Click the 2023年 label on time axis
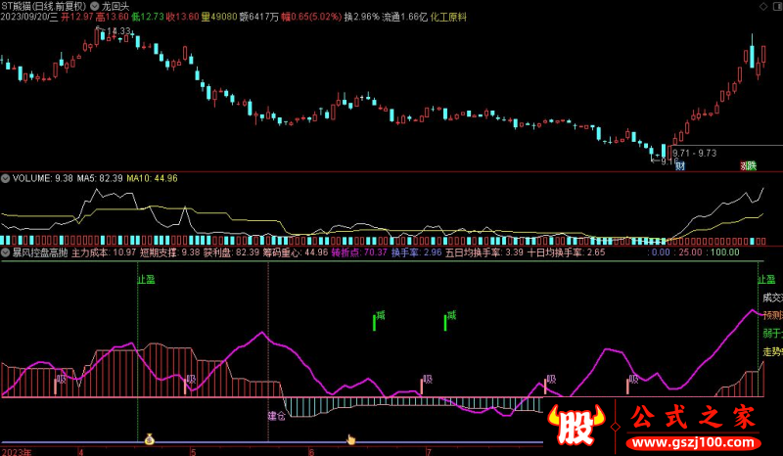The image size is (783, 456). click(x=18, y=451)
